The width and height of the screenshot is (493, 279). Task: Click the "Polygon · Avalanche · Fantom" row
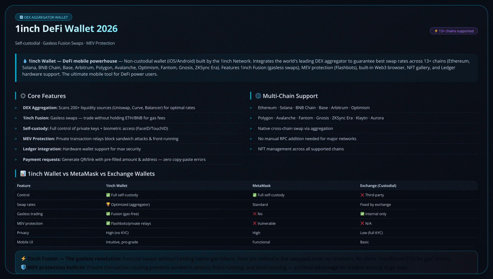click(364, 118)
